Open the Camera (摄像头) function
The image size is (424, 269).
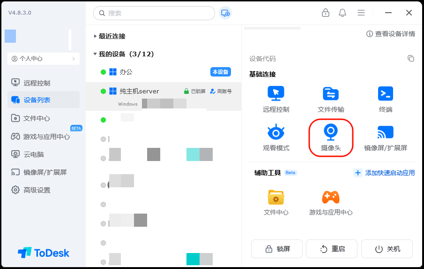tap(331, 132)
